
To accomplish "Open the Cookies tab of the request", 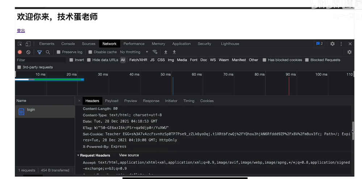I will coord(207,101).
